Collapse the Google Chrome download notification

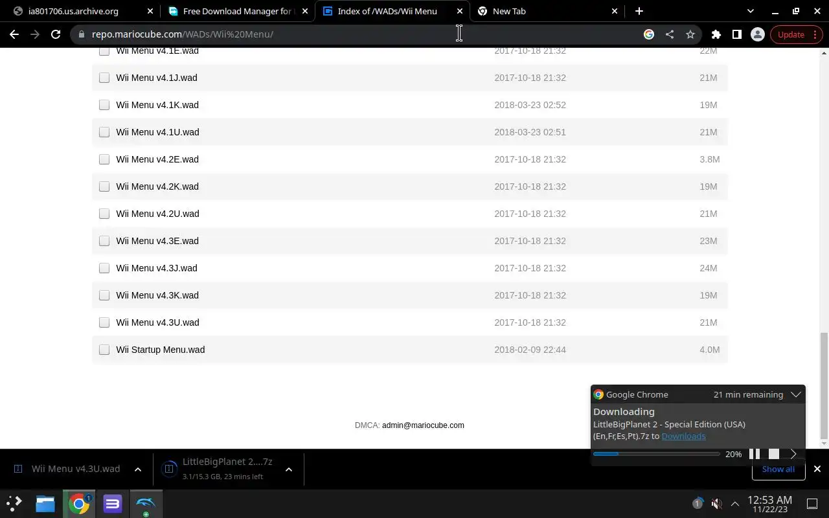pos(796,394)
